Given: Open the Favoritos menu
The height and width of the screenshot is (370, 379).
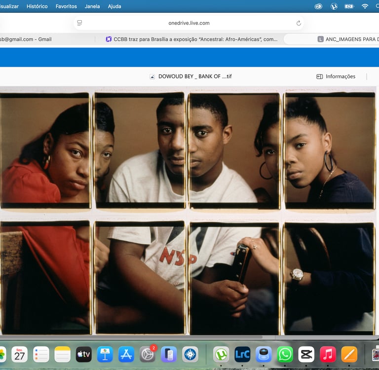Looking at the screenshot, I should click(66, 6).
